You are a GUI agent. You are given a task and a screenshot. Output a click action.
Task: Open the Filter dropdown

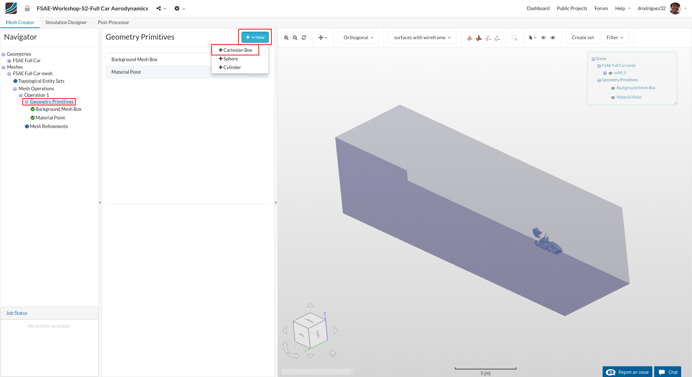click(x=615, y=37)
